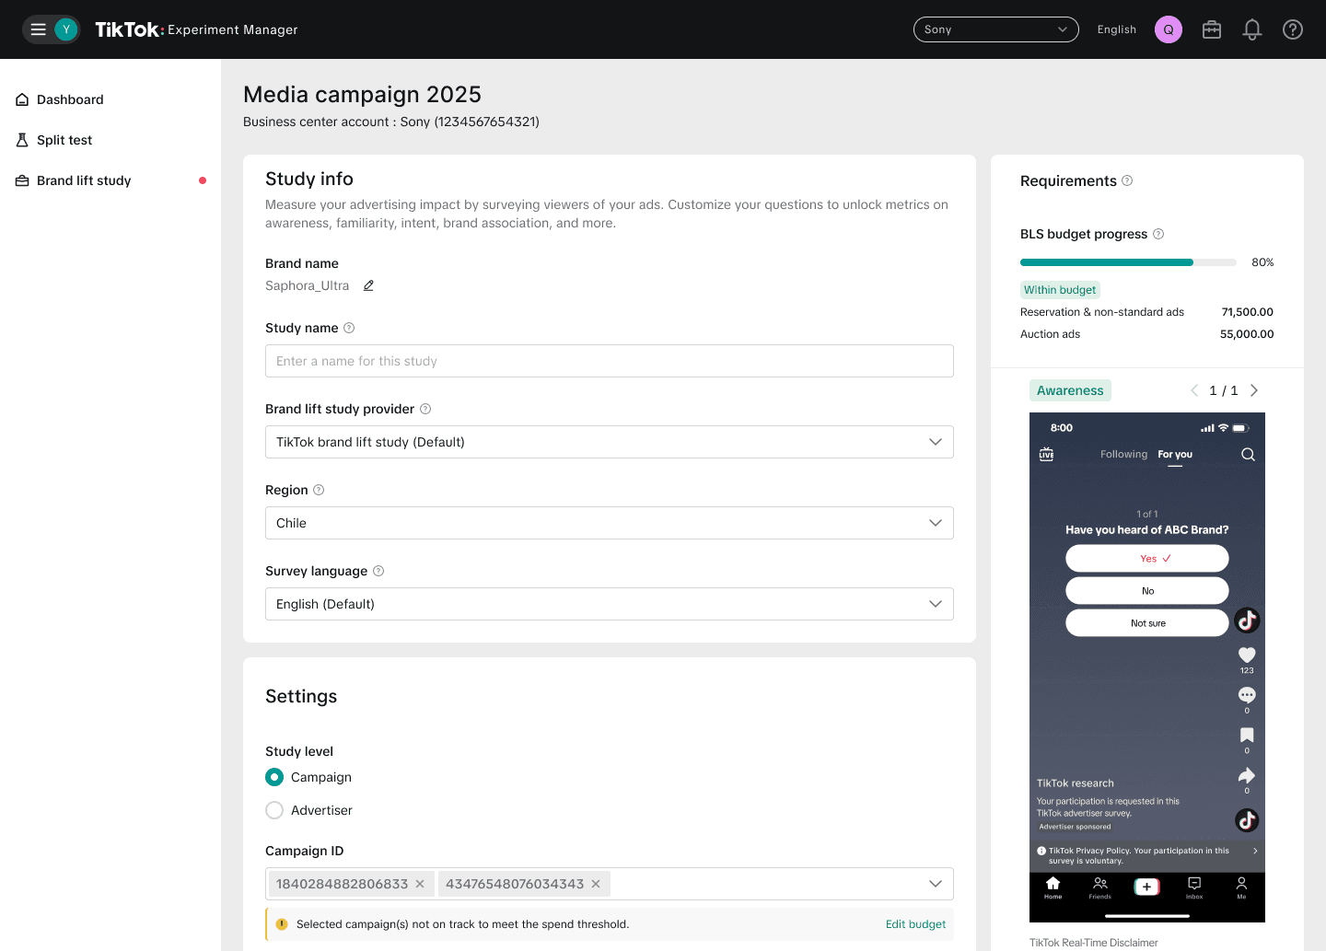1326x951 pixels.
Task: Click the 55,000.00 auction ads value
Action: 1247,334
